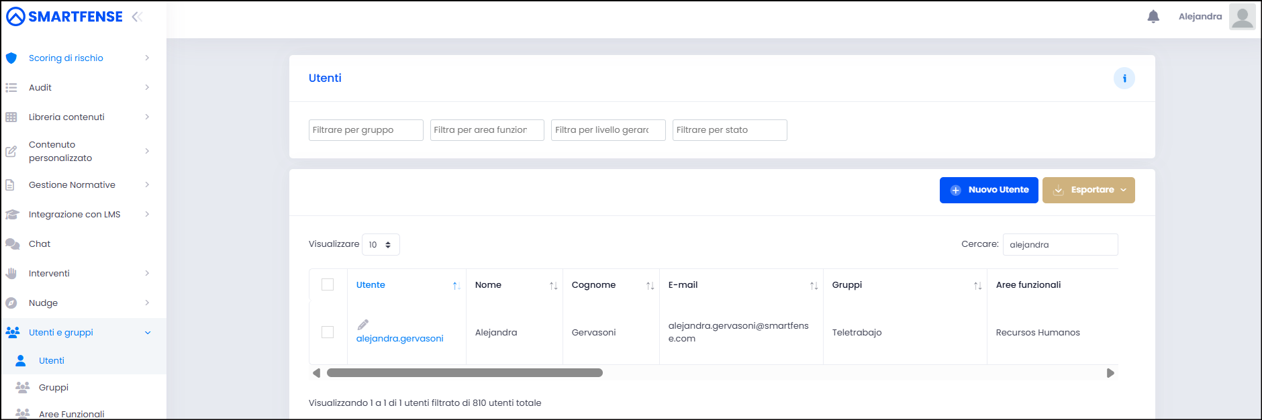Click the speech bubbles Chat icon
1262x420 pixels.
pyautogui.click(x=12, y=244)
